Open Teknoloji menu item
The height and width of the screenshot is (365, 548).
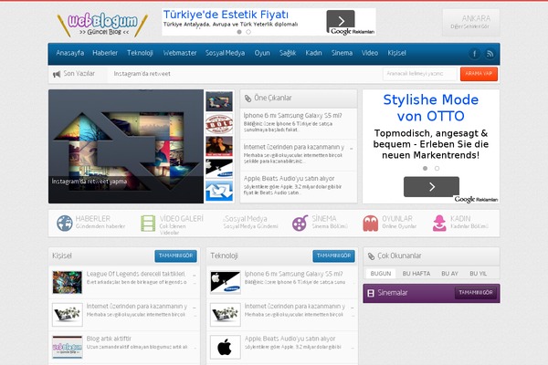[x=140, y=53]
